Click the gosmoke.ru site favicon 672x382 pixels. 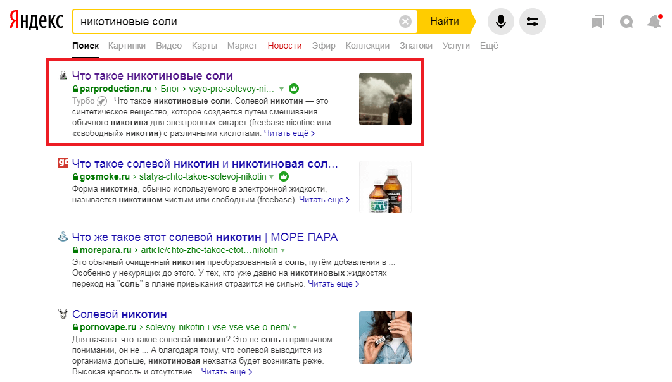pyautogui.click(x=63, y=163)
